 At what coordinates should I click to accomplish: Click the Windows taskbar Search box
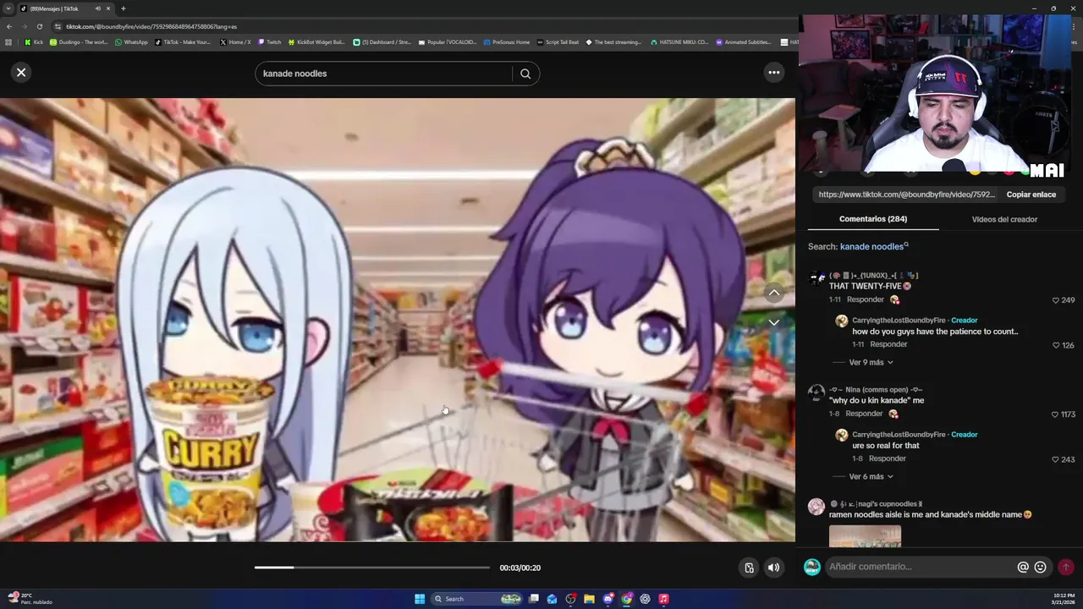pos(476,599)
